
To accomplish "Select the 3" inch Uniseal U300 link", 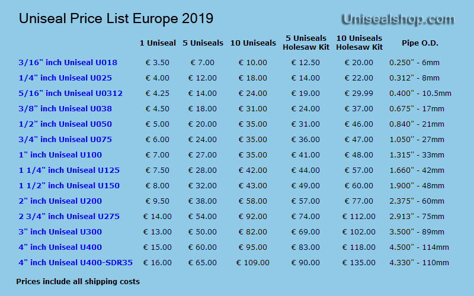I will coord(60,232).
